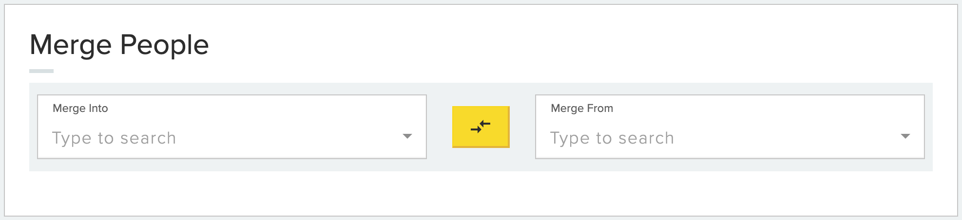The height and width of the screenshot is (220, 962).
Task: Expand the Merge Into dropdown arrow
Action: (407, 136)
